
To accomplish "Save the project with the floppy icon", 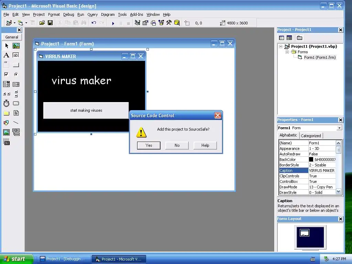I will [50, 23].
